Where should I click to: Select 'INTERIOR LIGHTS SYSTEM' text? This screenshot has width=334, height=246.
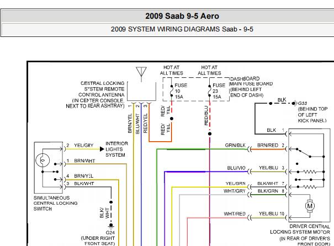(116, 149)
